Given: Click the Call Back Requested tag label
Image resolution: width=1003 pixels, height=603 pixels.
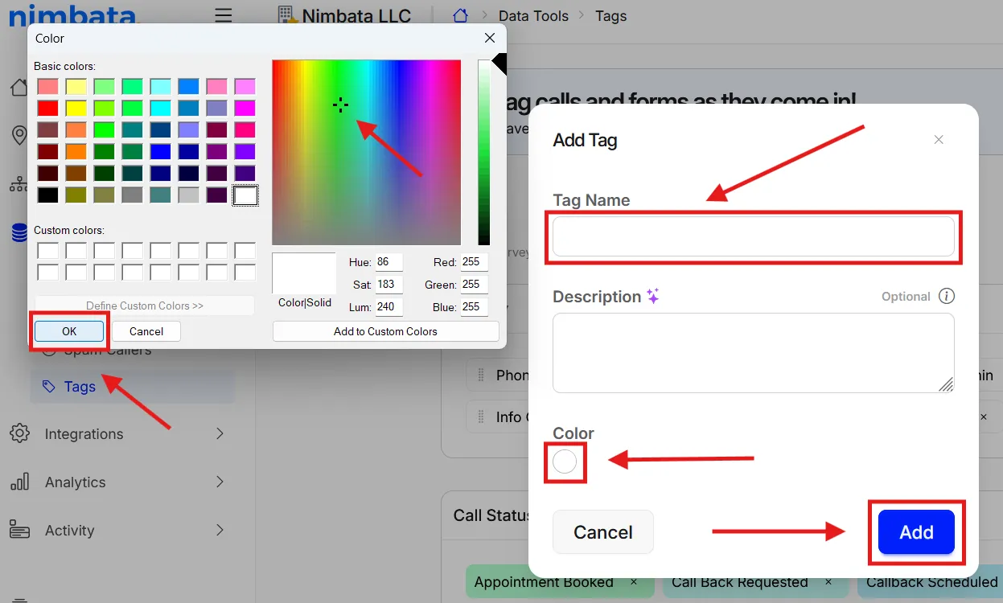Looking at the screenshot, I should [740, 582].
